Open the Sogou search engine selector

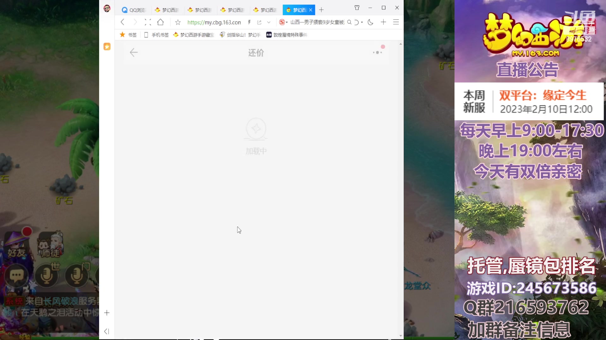pos(283,22)
